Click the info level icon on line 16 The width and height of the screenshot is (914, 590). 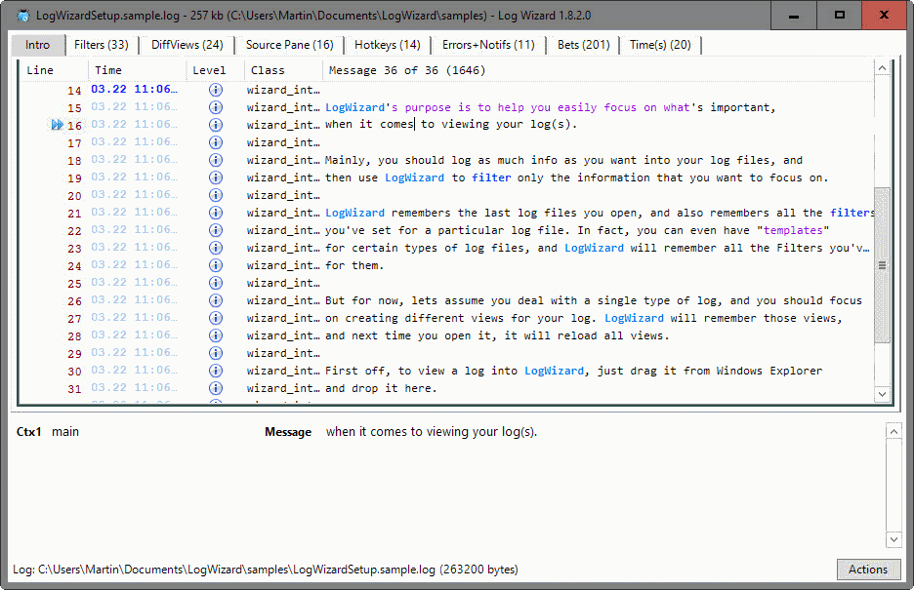(x=216, y=125)
